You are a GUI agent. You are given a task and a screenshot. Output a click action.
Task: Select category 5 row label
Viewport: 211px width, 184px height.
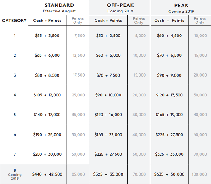tap(15, 115)
